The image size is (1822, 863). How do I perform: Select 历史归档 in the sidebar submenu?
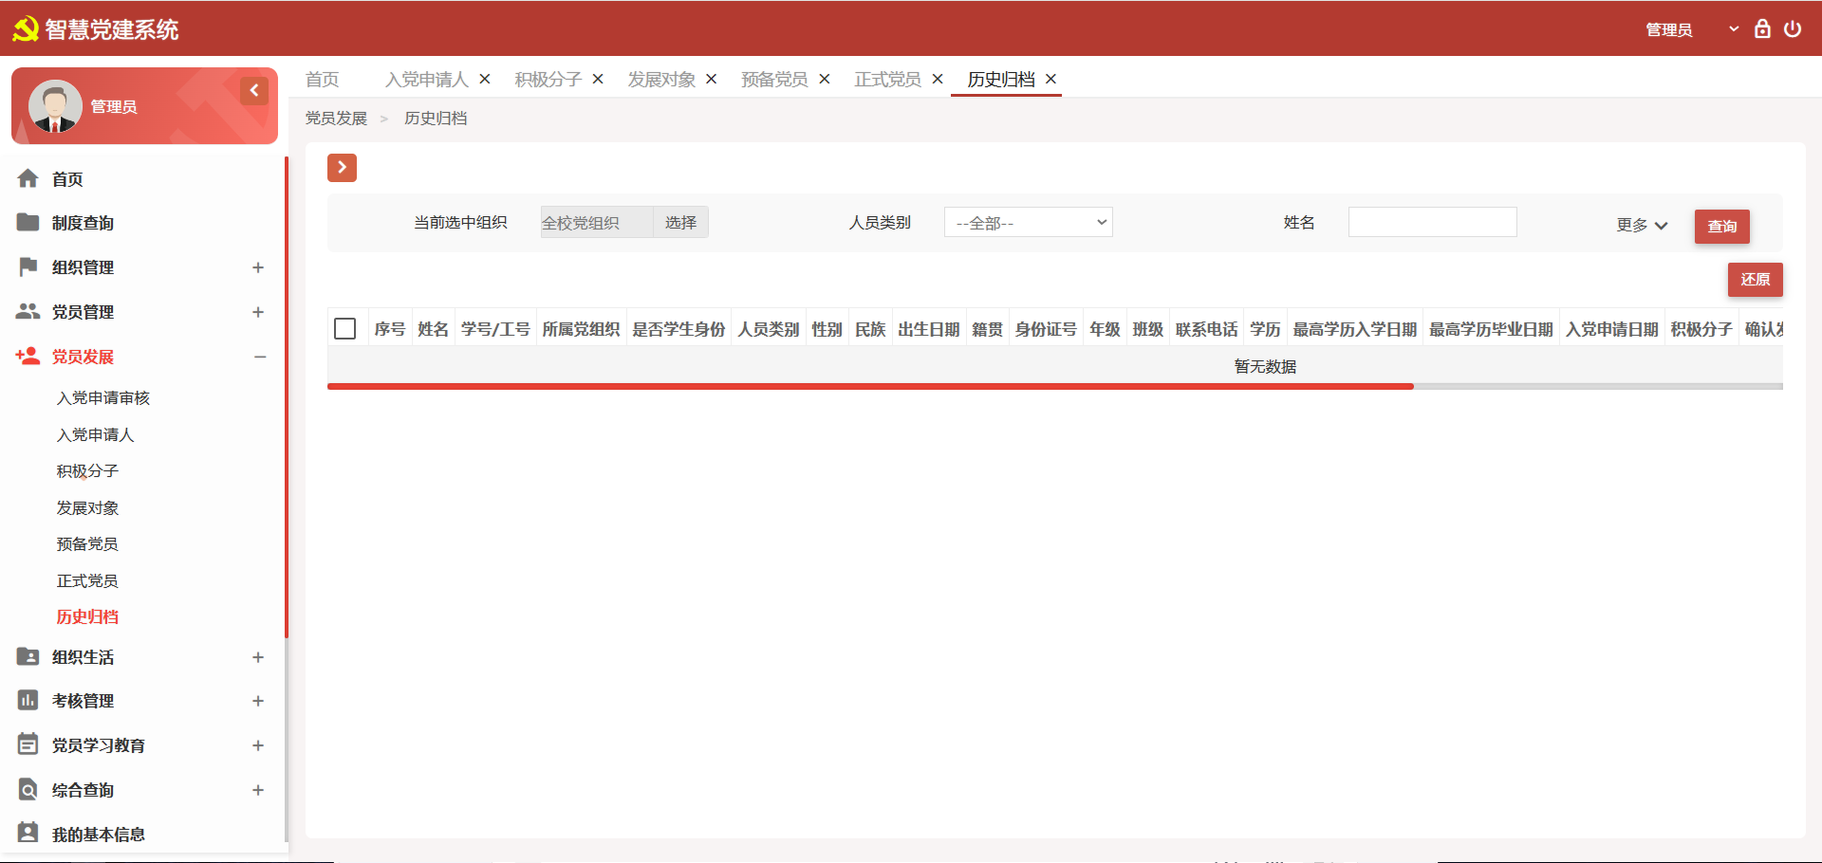coord(87,616)
